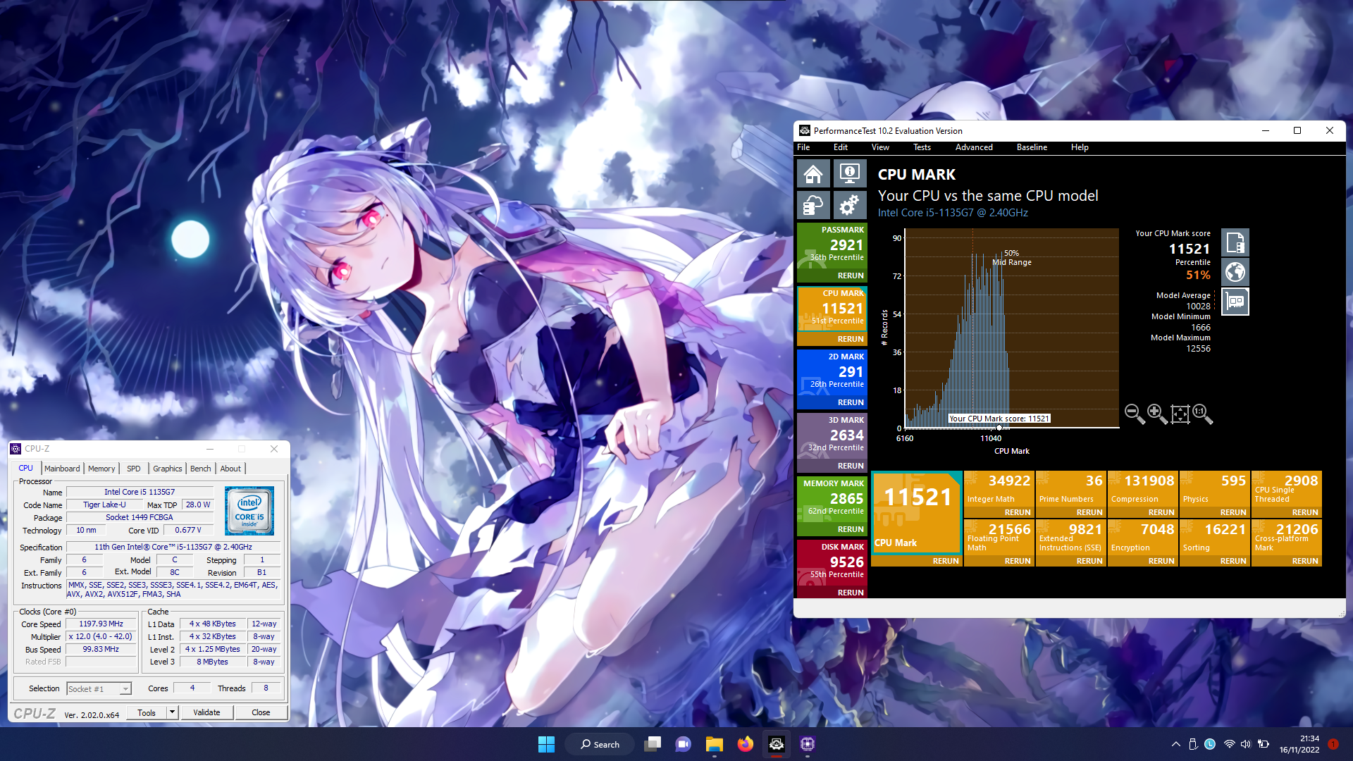Screen dimensions: 1353x761
Task: Click the Validate button in CPU-Z
Action: point(206,712)
